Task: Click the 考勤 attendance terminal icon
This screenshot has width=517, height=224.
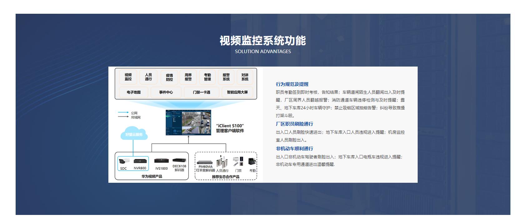Action: point(252,162)
